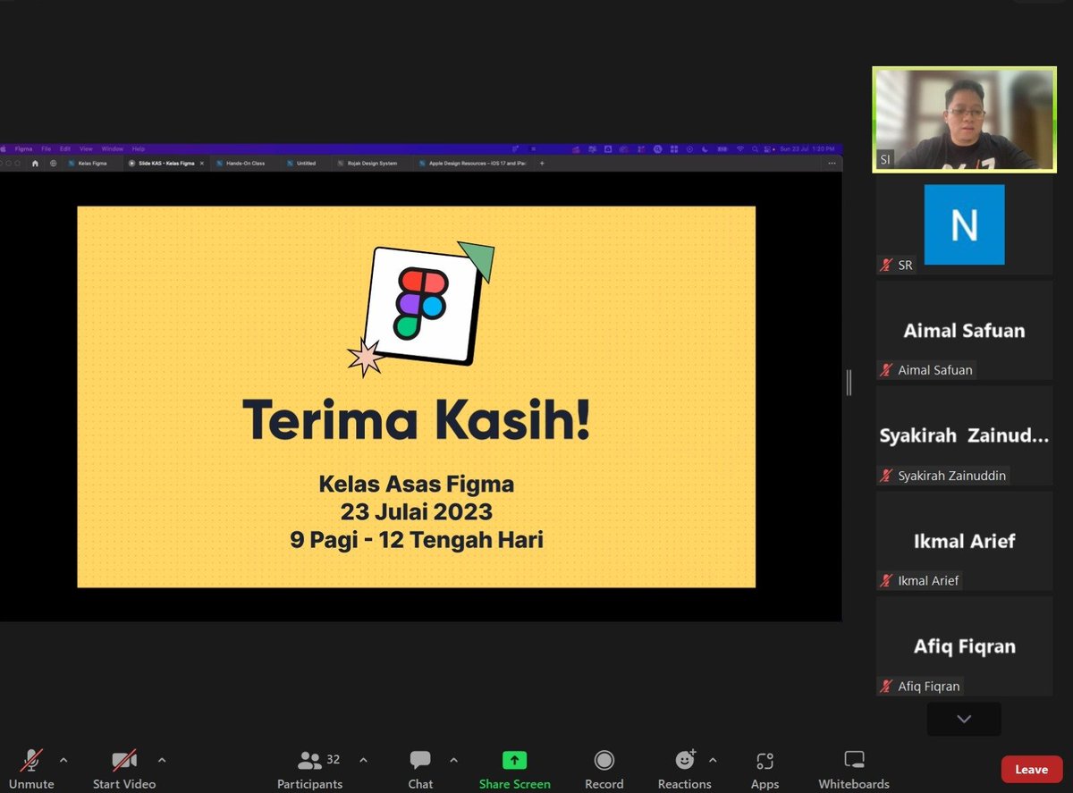Expand the arrow next to Reactions

[713, 760]
